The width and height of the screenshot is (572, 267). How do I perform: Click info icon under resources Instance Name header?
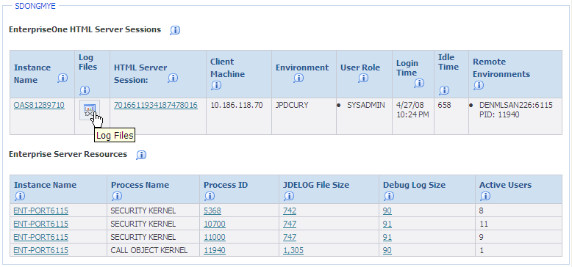click(20, 197)
